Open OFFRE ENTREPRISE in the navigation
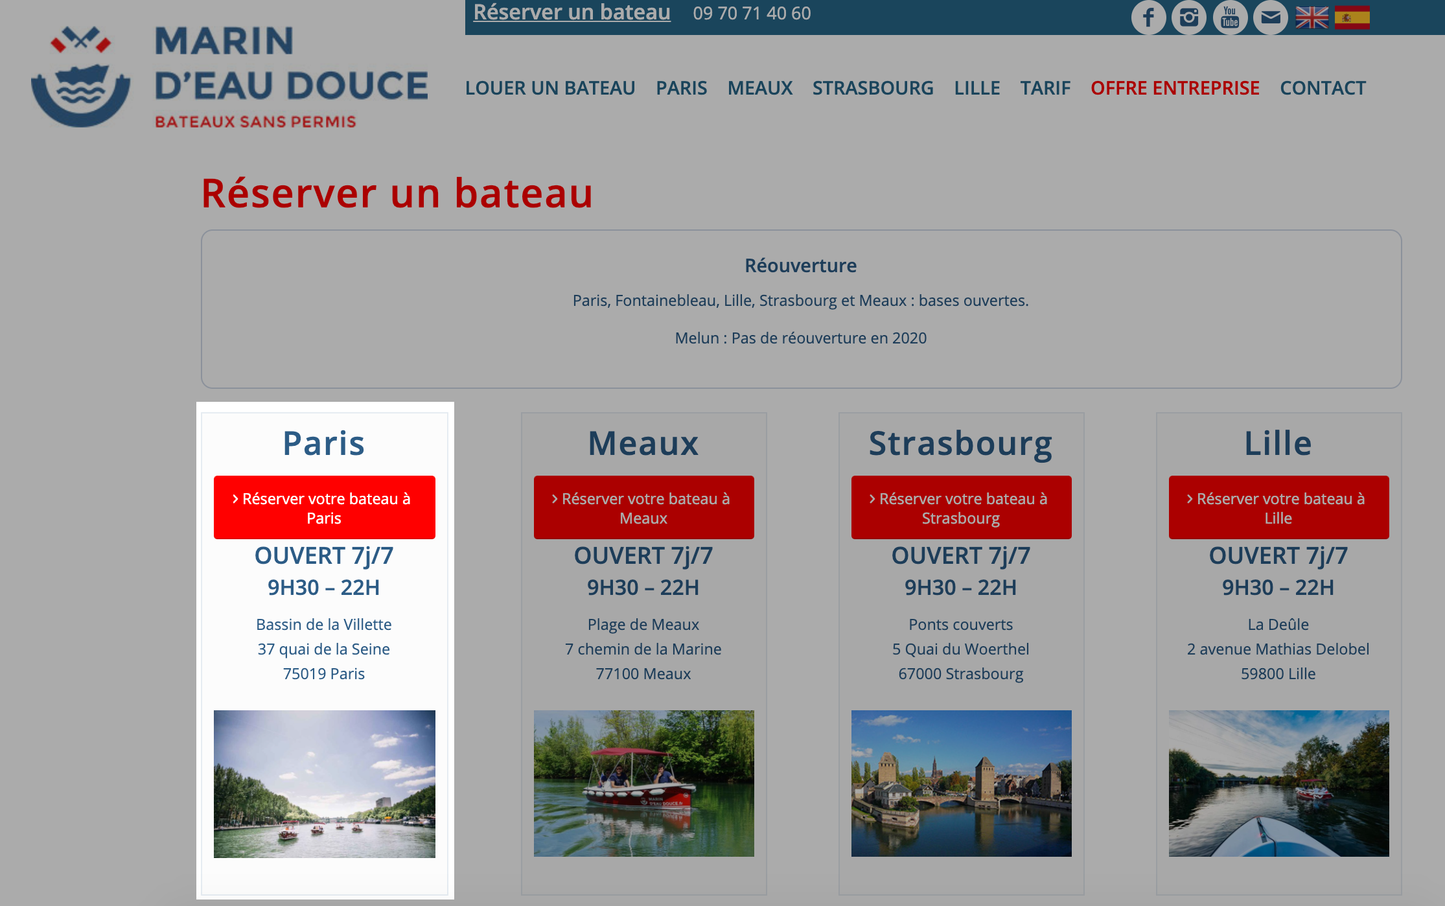Image resolution: width=1445 pixels, height=906 pixels. [x=1175, y=87]
